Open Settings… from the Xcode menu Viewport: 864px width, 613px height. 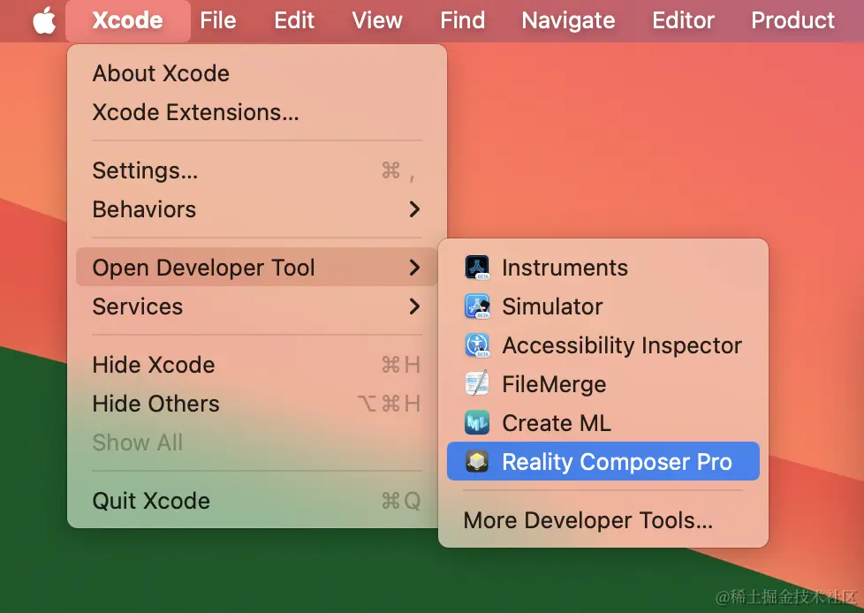click(257, 170)
